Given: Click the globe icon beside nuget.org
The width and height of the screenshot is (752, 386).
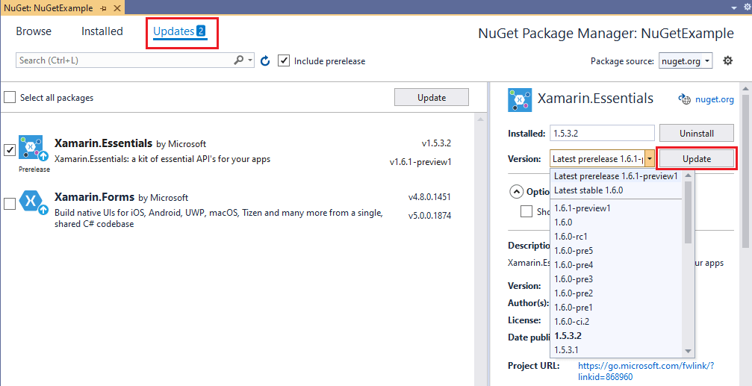Looking at the screenshot, I should point(684,99).
